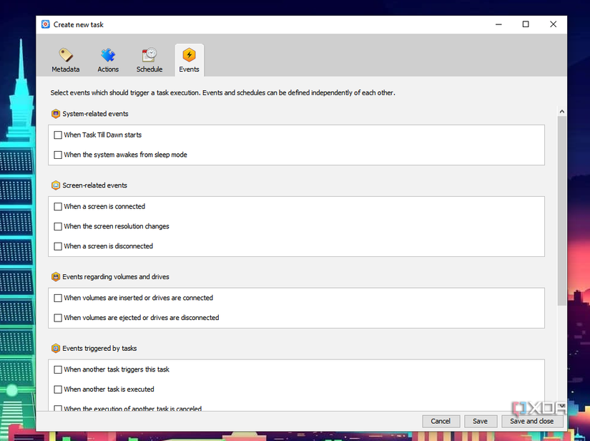Tick 'When a screen is connected'
Viewport: 590px width, 441px height.
[58, 206]
